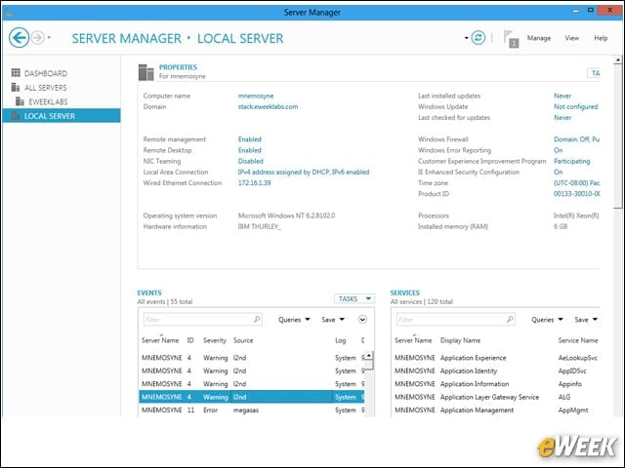Screen dimensions: 625x468
Task: Click the 172.16.1.39 address link
Action: point(254,182)
